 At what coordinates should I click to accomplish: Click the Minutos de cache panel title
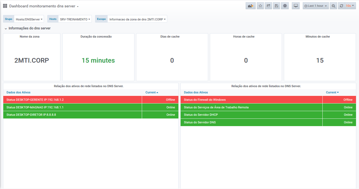point(318,36)
